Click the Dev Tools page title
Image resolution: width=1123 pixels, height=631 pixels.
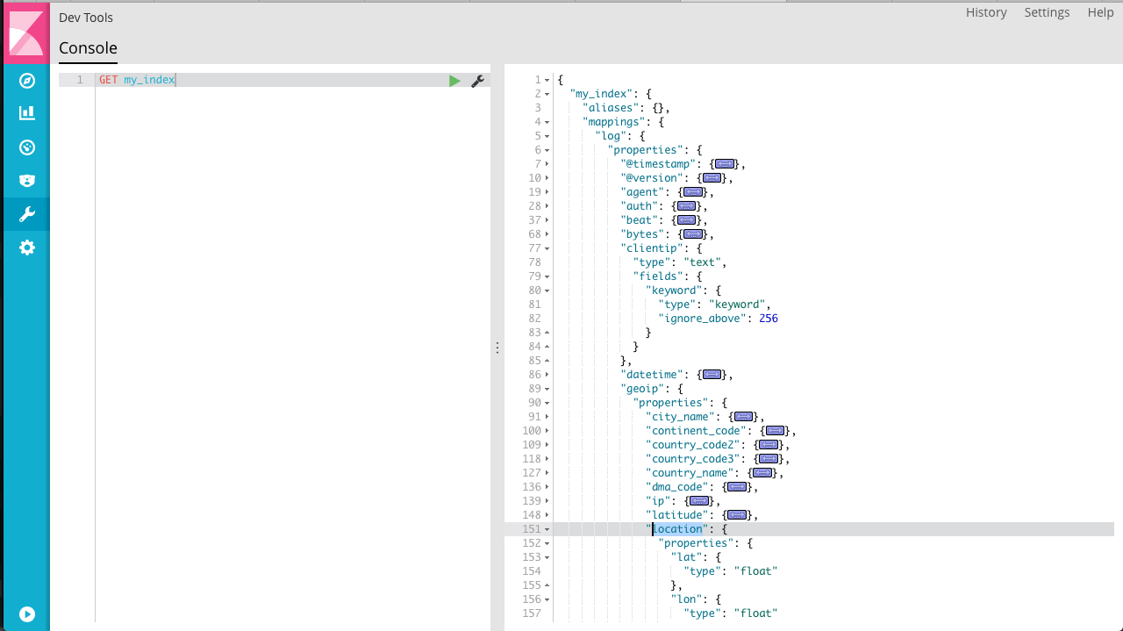pyautogui.click(x=86, y=18)
